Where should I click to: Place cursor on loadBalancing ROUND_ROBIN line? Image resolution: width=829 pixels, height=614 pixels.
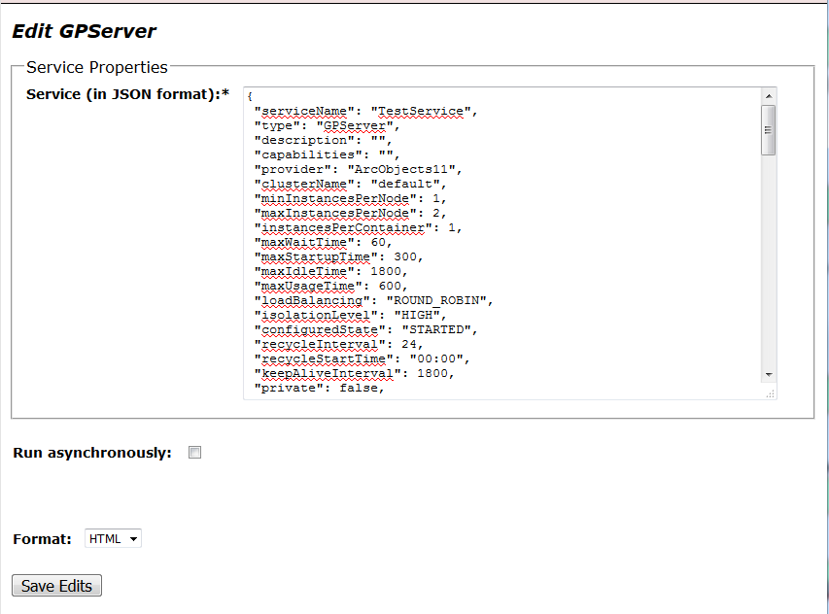(373, 301)
